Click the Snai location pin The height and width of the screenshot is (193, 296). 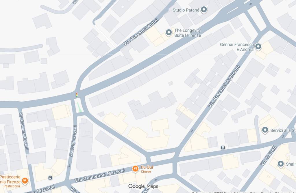[x=280, y=164]
